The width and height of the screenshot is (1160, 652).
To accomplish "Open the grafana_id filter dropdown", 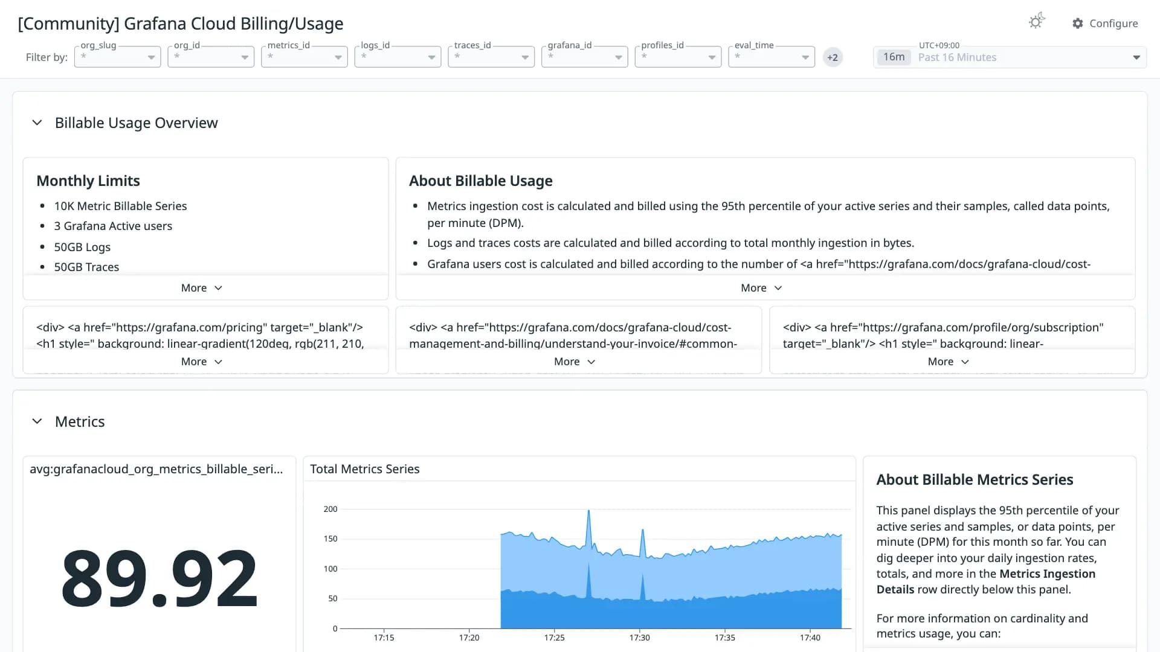I will [585, 57].
